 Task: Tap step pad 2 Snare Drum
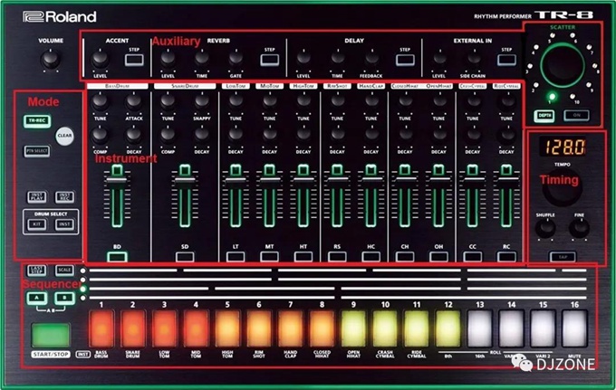click(x=133, y=328)
